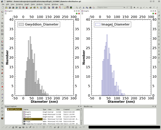Click the red remove layer button in Graph1
161x130 pixels.
156,13
